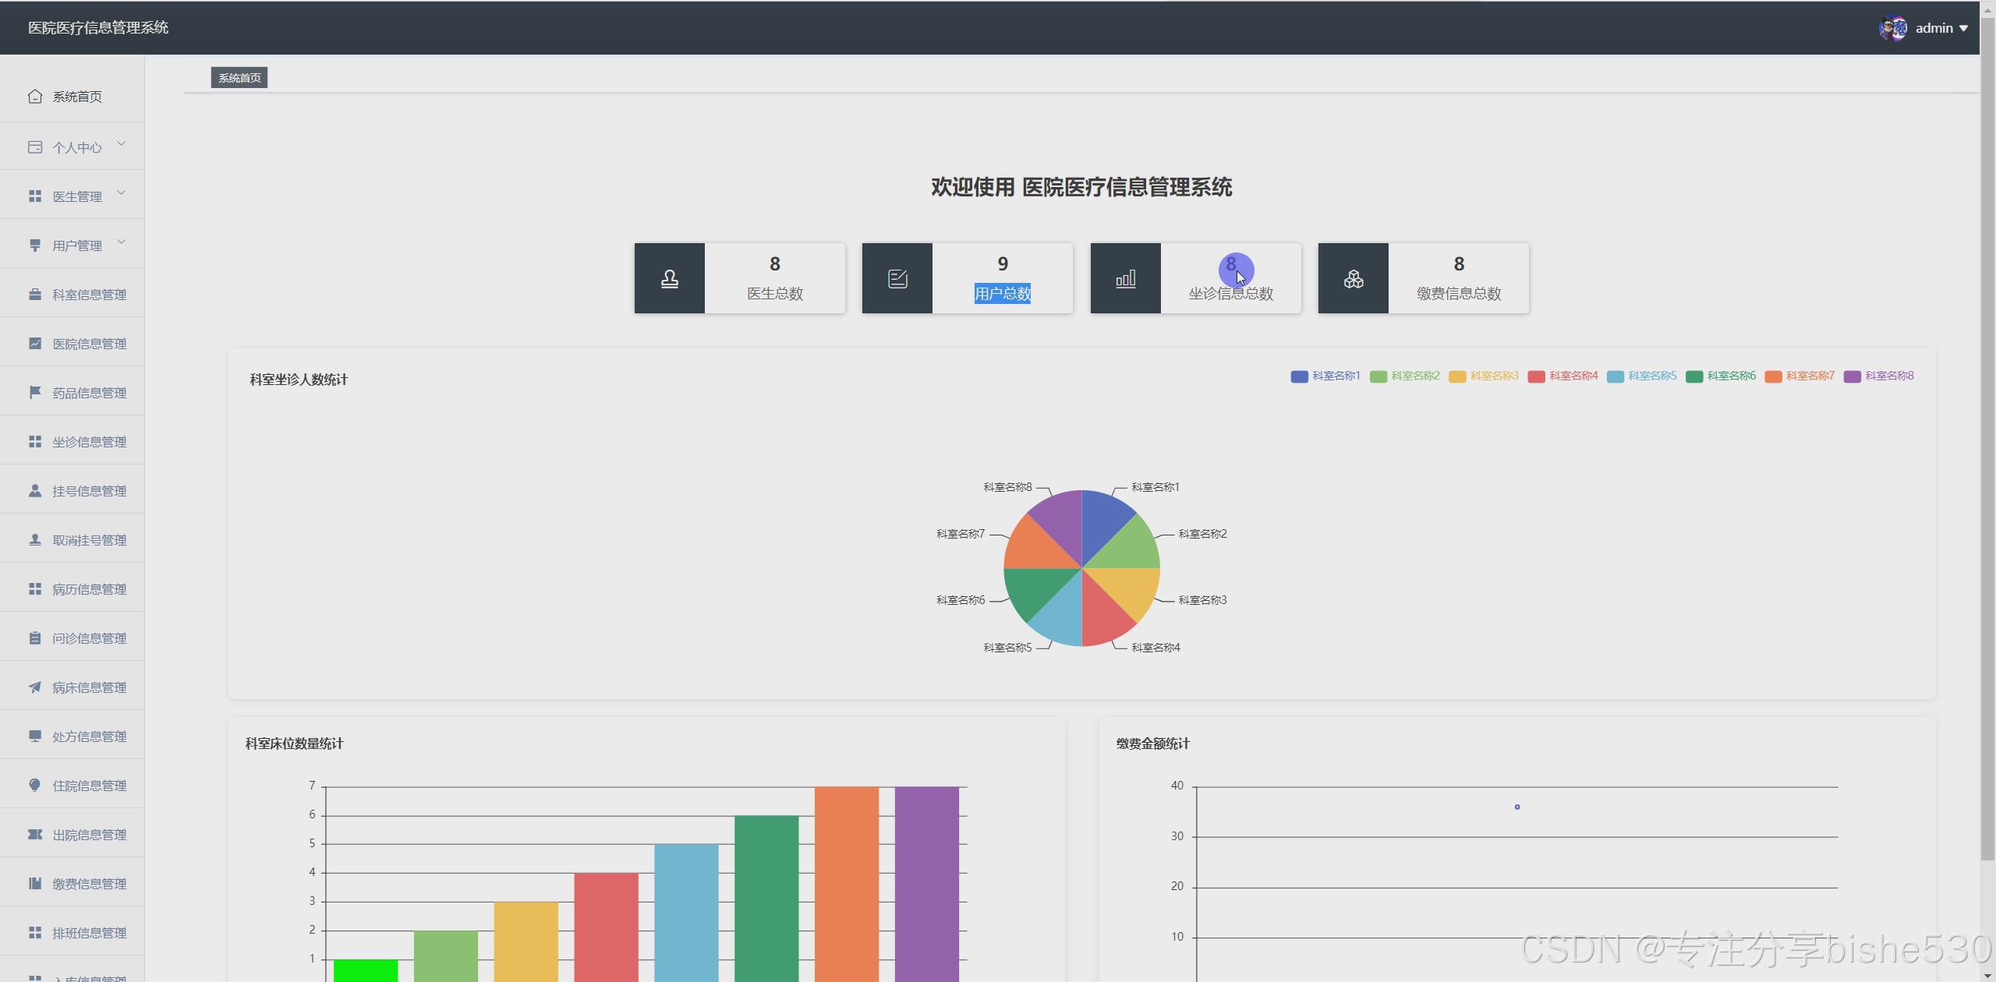This screenshot has height=982, width=1996.
Task: Click the stamp icon on 医生总数 card
Action: point(669,278)
